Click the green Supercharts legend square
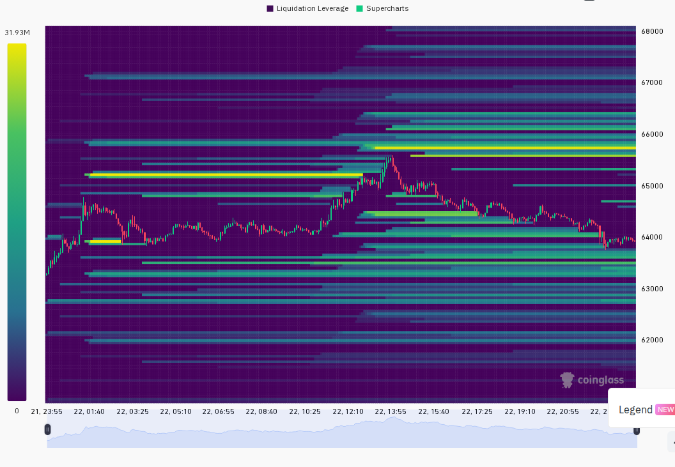 coord(359,8)
